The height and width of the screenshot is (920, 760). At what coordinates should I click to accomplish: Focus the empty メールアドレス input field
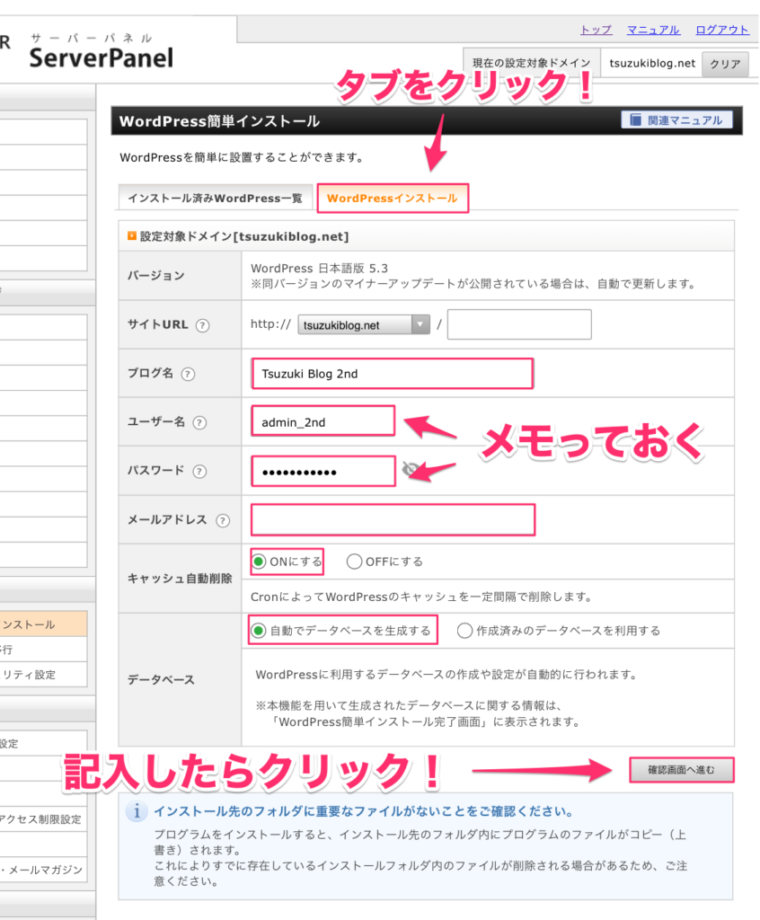[393, 520]
